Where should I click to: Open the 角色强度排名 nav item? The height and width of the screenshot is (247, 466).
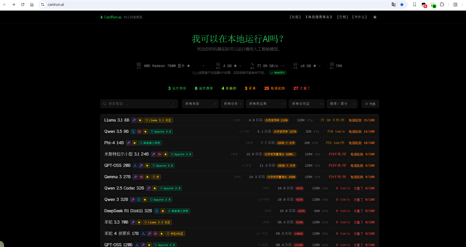click(319, 17)
